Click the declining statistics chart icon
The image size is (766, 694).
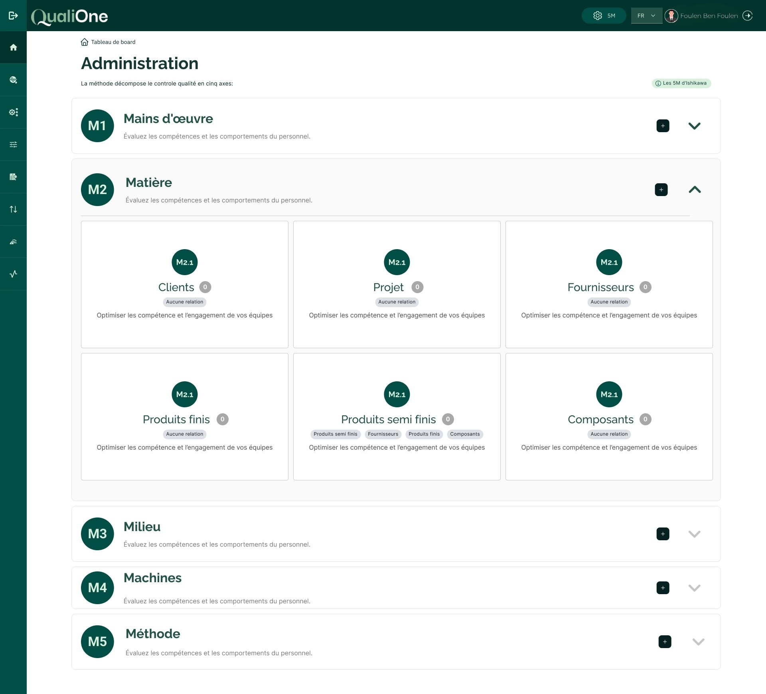13,241
